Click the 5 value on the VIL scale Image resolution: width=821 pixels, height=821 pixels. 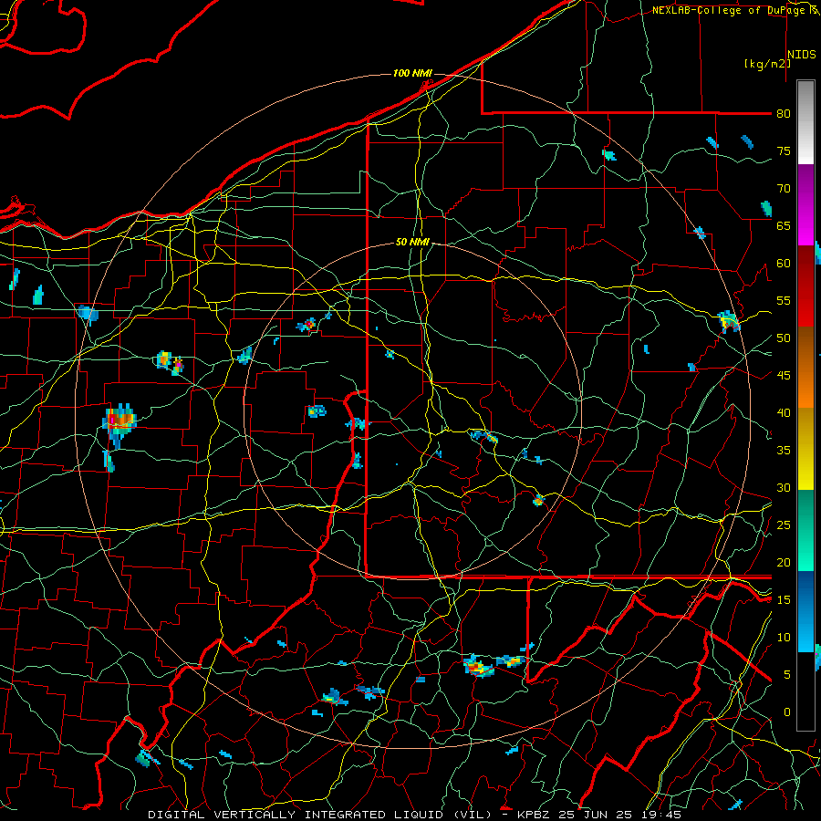click(786, 675)
